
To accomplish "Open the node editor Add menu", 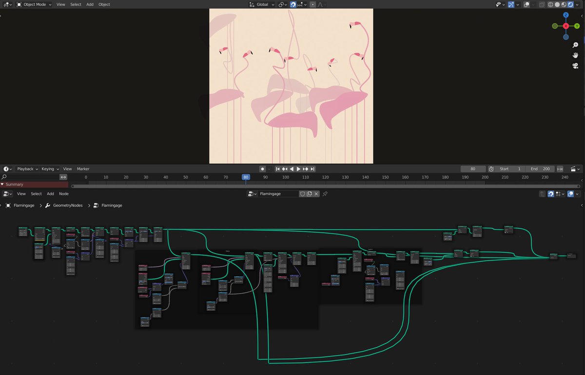I will click(x=50, y=194).
